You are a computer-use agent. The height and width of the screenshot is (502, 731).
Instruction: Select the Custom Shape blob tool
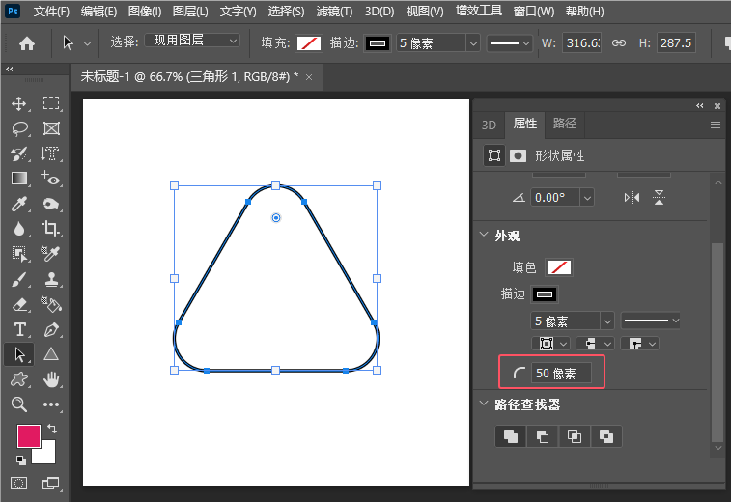click(19, 379)
